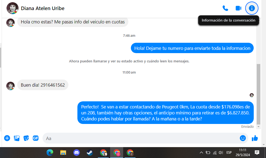Open Windows notification center
This screenshot has height=158, width=266.
[x=257, y=153]
